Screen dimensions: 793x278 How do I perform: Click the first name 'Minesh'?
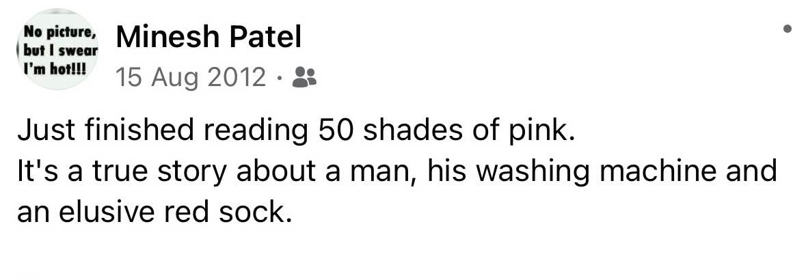(x=166, y=37)
